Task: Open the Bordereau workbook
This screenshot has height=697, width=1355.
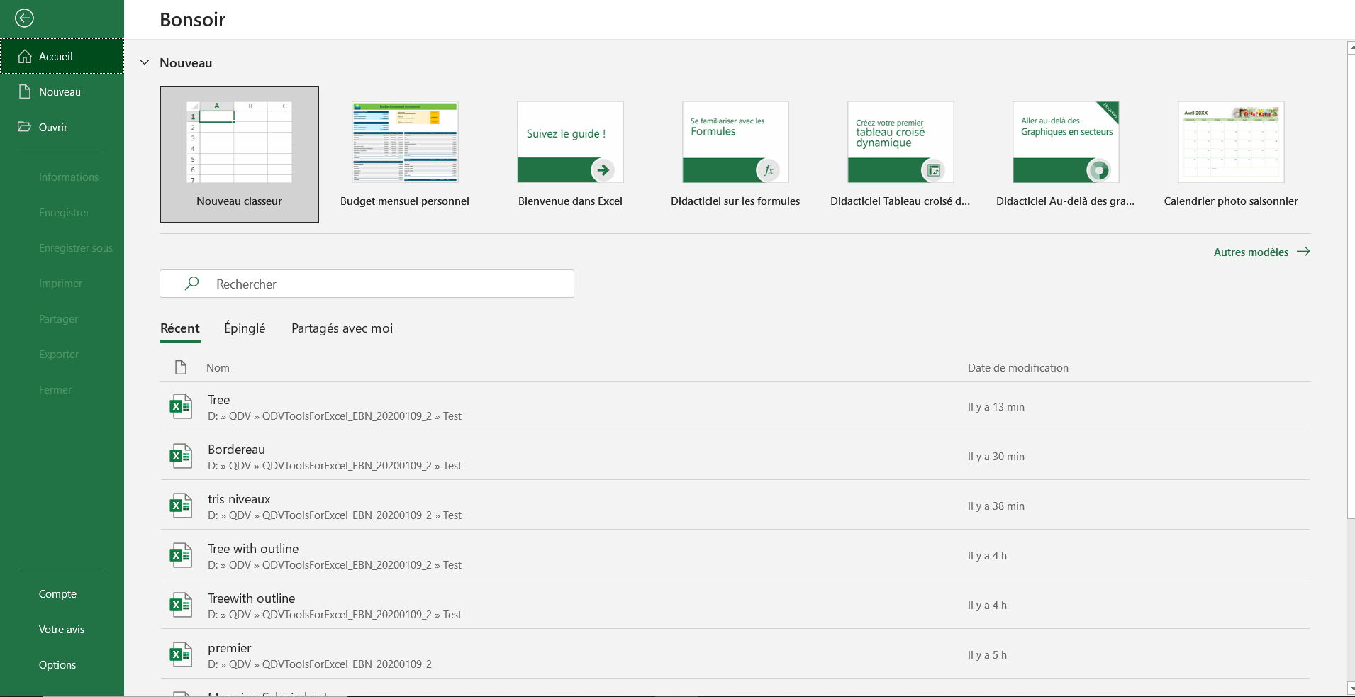Action: coord(735,457)
